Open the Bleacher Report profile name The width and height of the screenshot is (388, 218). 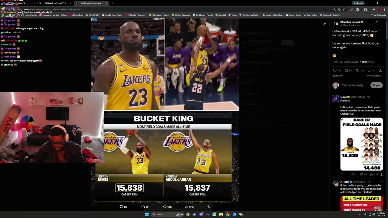pyautogui.click(x=350, y=22)
